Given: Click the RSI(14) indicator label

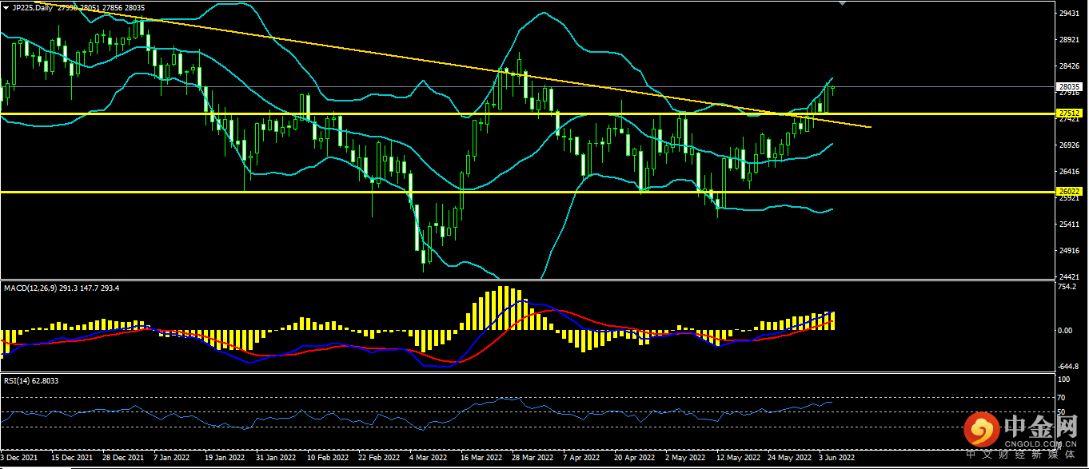Looking at the screenshot, I should click(20, 381).
